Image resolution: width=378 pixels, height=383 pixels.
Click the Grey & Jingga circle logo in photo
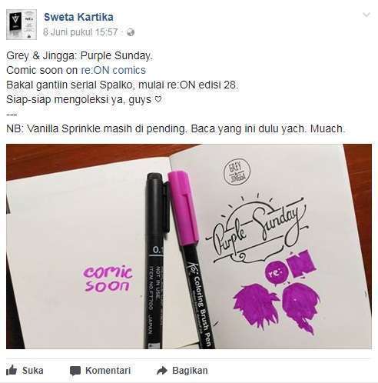pos(237,172)
